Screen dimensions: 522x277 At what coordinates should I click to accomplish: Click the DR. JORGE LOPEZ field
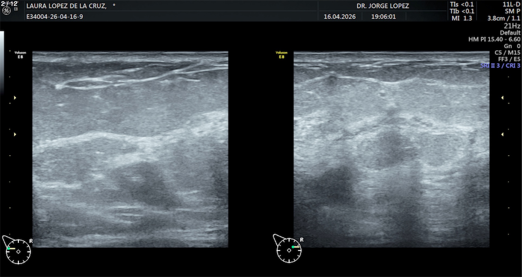382,6
